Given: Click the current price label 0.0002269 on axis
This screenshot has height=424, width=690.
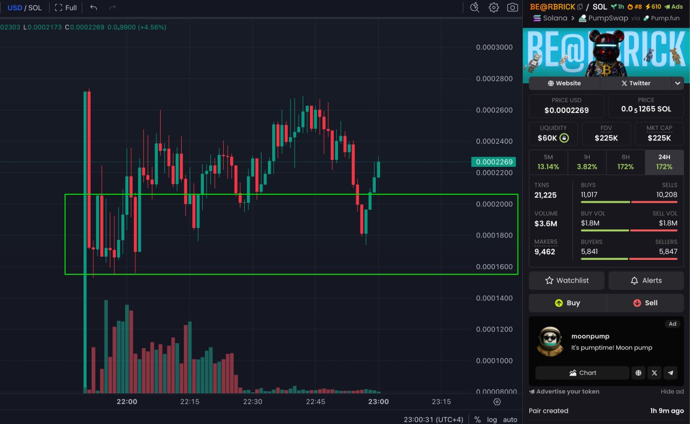Looking at the screenshot, I should point(493,162).
